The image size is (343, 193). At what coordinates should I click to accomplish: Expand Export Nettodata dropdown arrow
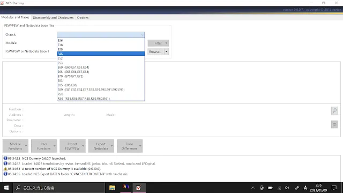click(112, 146)
